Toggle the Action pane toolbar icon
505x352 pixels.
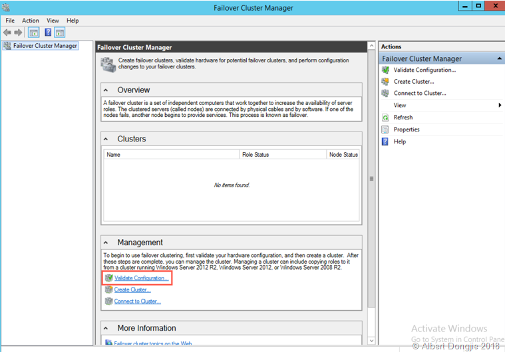[x=60, y=33]
